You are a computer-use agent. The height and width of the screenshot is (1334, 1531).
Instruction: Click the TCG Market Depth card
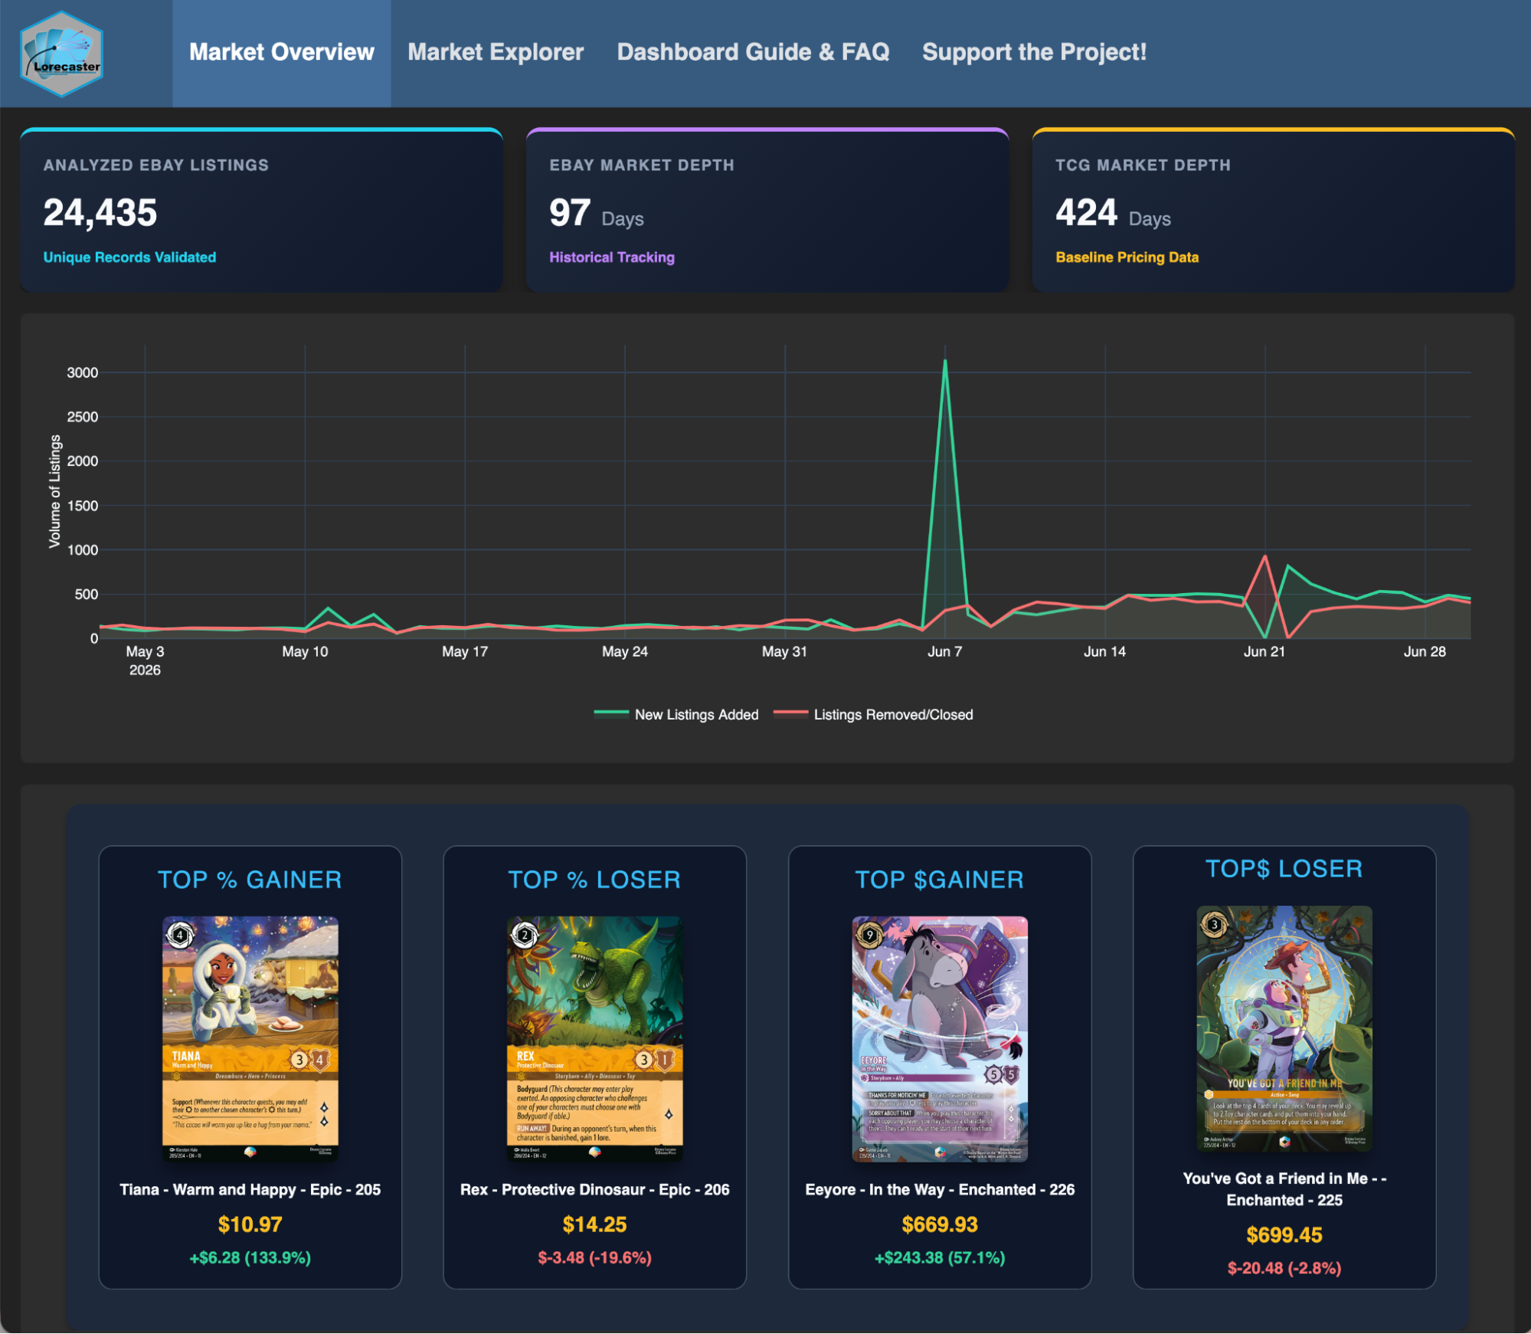point(1274,210)
